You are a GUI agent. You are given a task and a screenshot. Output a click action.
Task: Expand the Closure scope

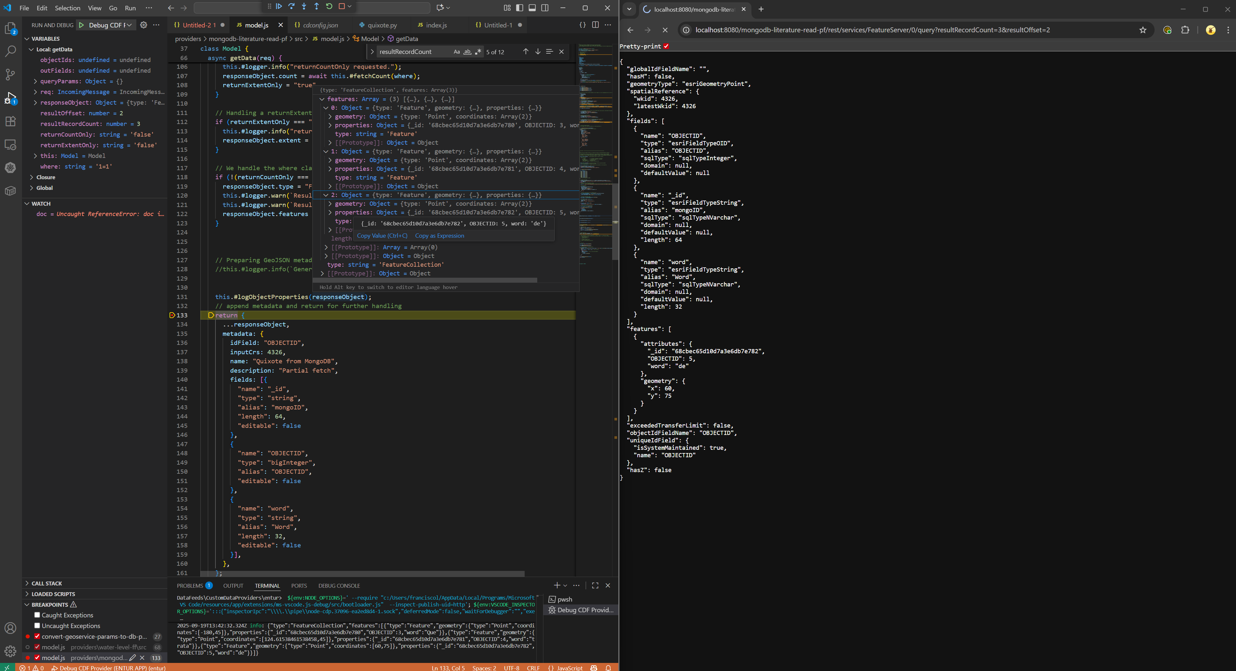[32, 177]
